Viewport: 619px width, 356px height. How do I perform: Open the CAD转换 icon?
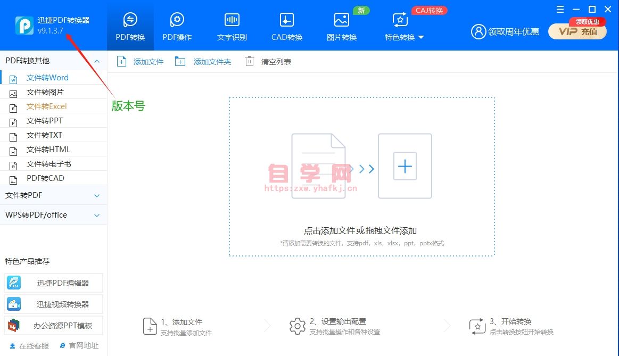coord(286,20)
